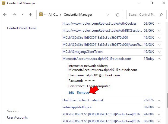Screen dimensions: 168x124
Task: Click the Back navigation arrow
Action: coord(5,15)
